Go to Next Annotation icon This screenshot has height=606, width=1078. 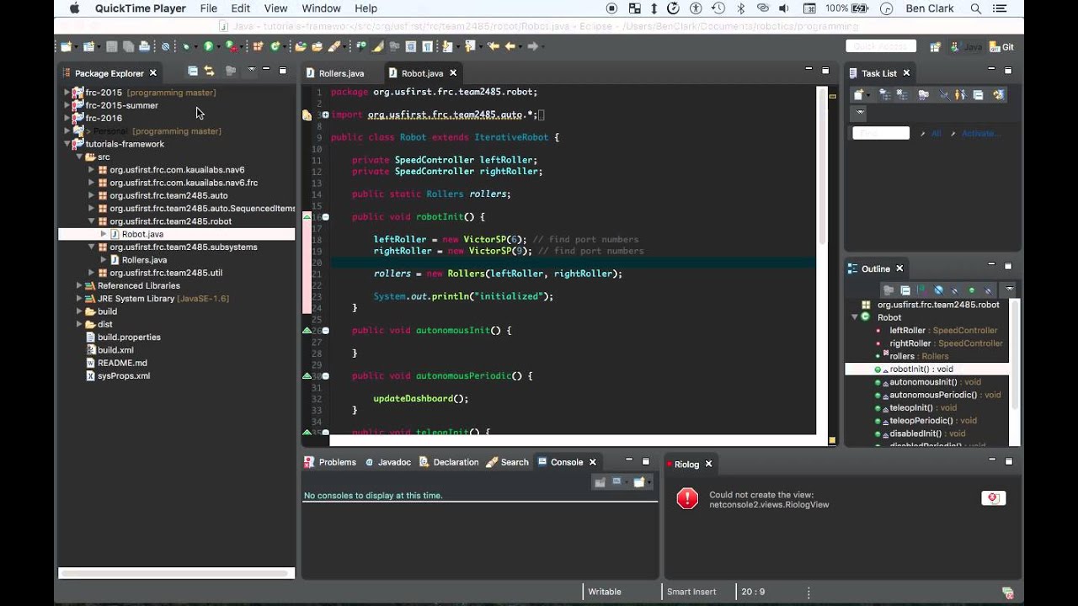pos(447,46)
